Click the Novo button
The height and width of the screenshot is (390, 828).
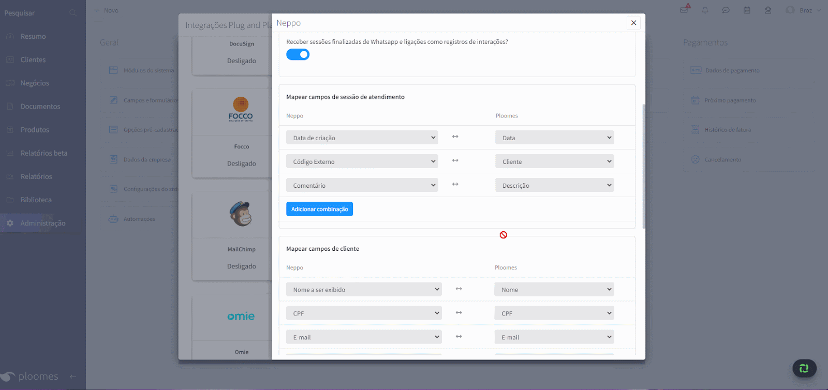(x=107, y=10)
